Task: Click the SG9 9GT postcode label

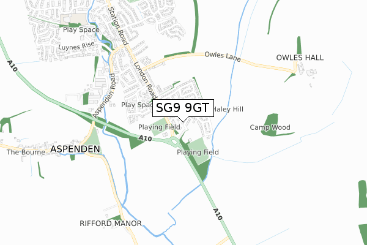Action: (183, 108)
